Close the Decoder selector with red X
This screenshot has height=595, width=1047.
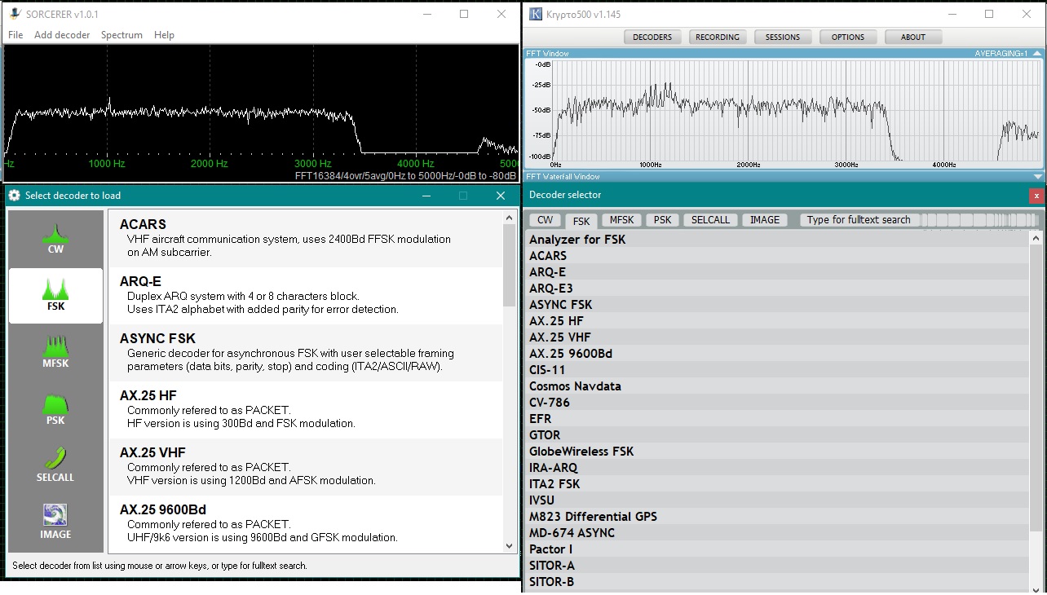click(x=1036, y=196)
